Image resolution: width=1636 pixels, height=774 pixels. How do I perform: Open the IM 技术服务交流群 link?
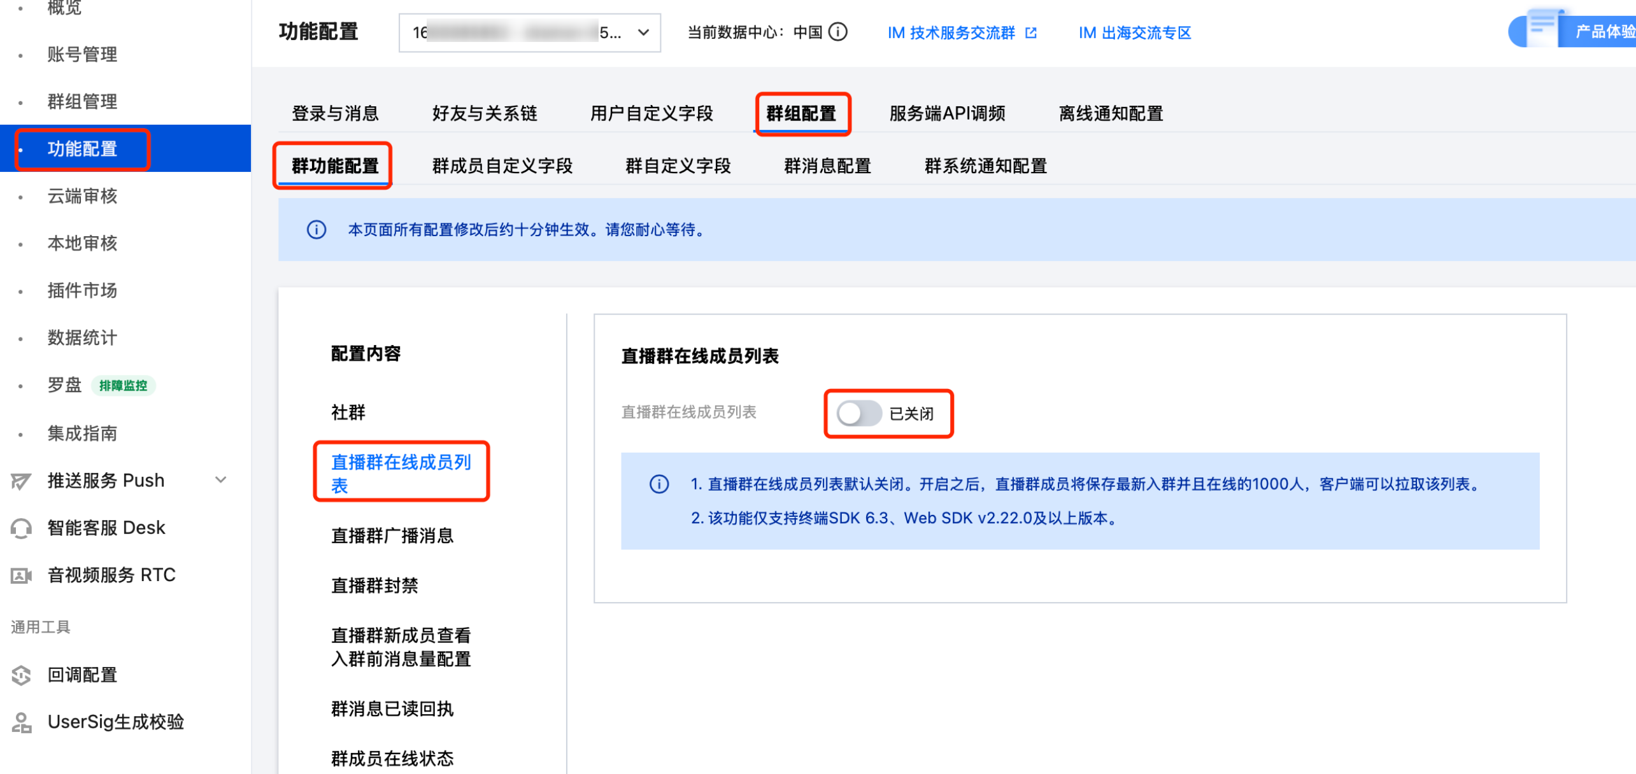click(951, 32)
